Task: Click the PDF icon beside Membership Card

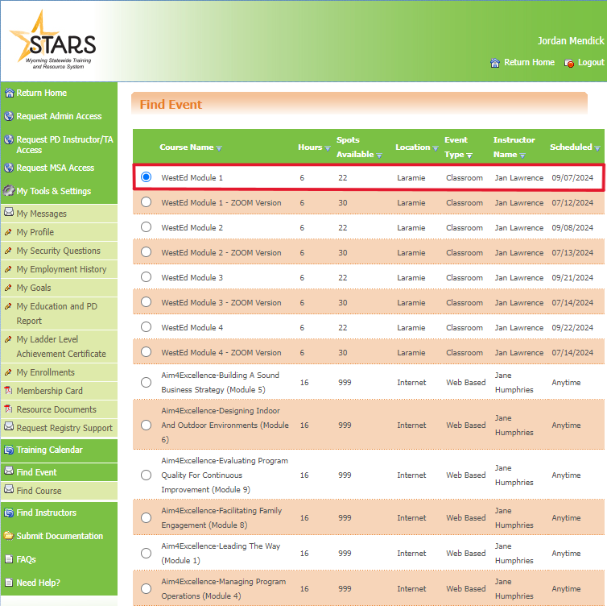Action: [x=9, y=391]
